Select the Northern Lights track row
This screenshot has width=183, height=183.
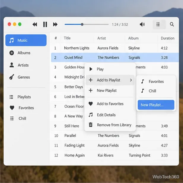click(115, 48)
